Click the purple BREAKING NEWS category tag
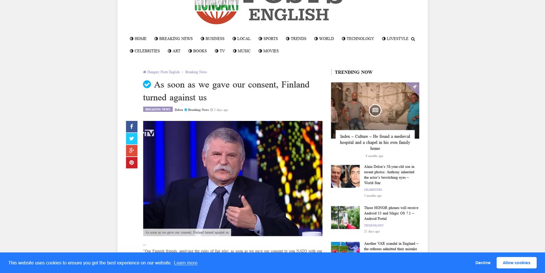The image size is (545, 273). click(x=158, y=109)
